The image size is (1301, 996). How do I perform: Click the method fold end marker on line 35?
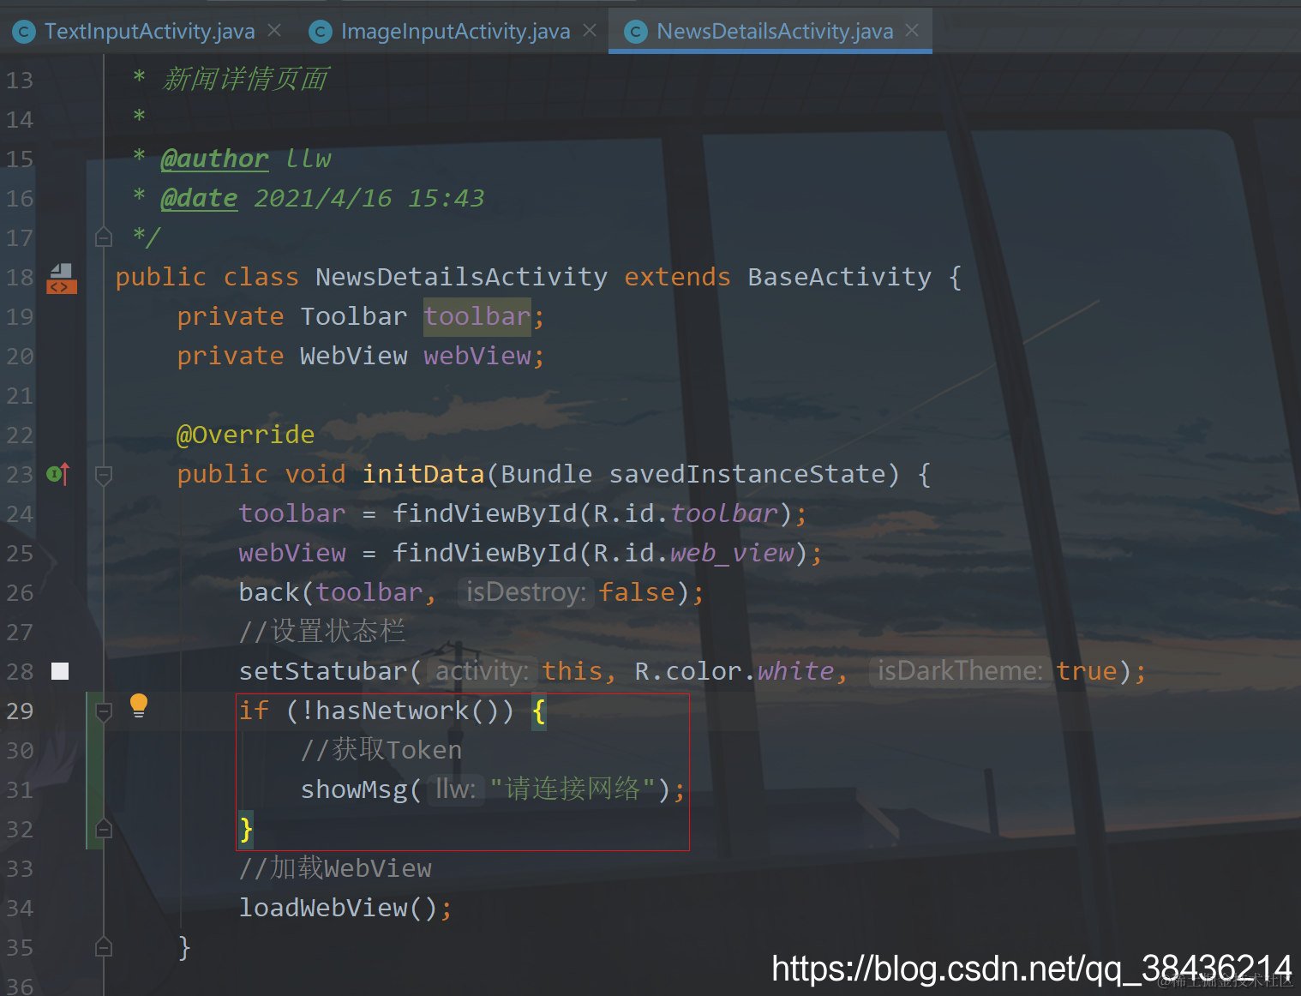(x=104, y=947)
